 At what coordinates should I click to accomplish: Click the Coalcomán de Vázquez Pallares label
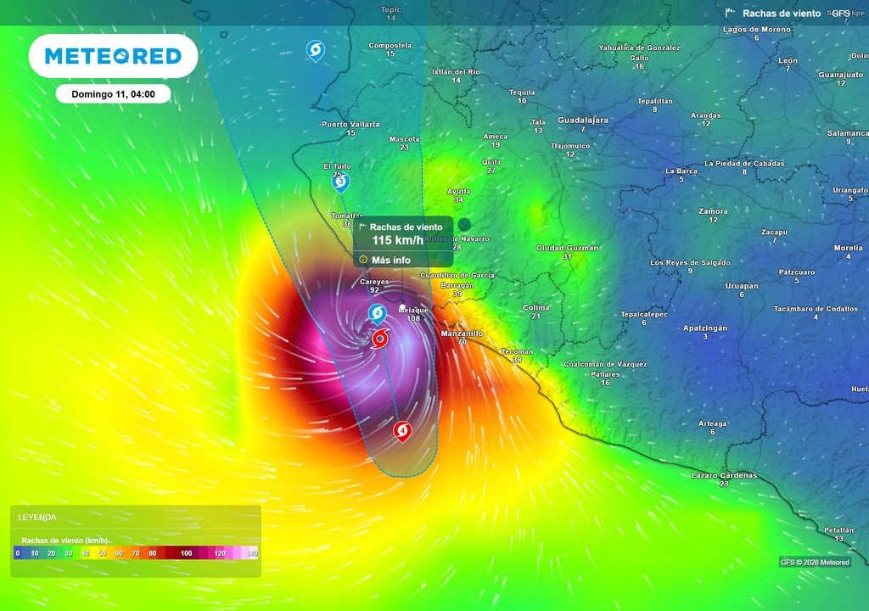tap(605, 369)
